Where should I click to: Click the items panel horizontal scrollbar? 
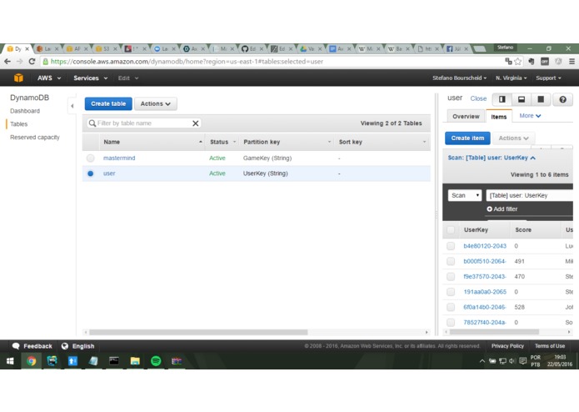click(494, 332)
